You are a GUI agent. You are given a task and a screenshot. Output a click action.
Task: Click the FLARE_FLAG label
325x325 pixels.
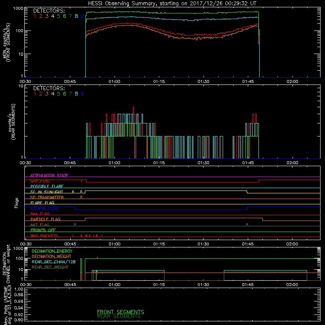42,203
